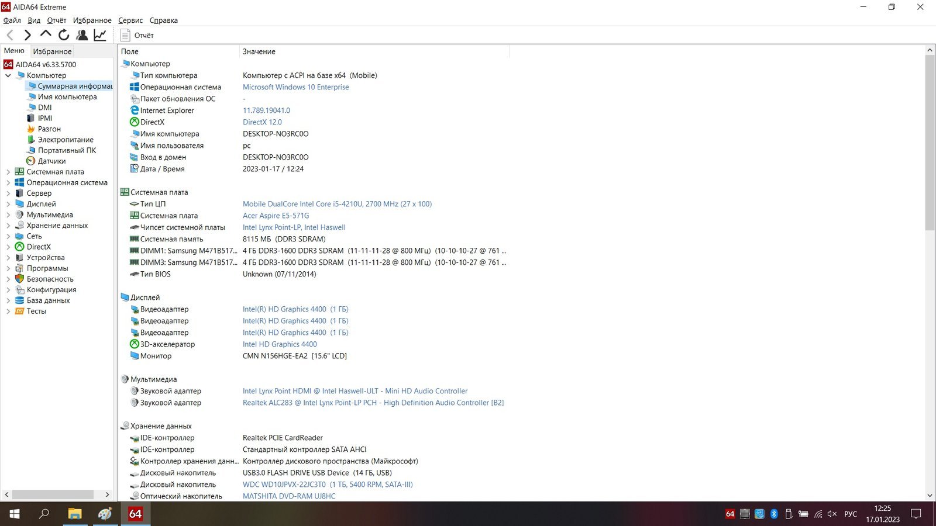This screenshot has height=526, width=936.
Task: Click AIDA64 v6.33.5700 root node
Action: coord(46,65)
